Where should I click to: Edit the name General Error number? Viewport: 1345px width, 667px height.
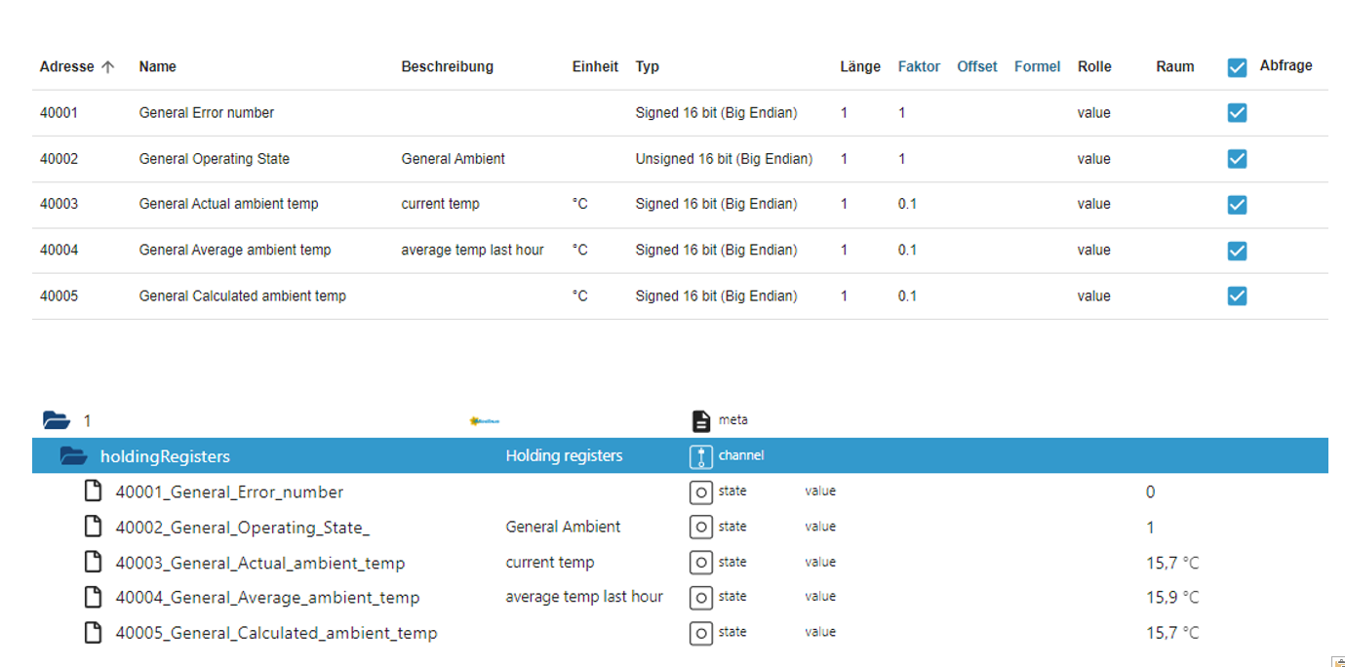click(207, 113)
